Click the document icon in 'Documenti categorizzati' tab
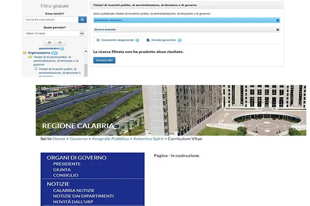This screenshot has height=206, width=310. tap(98, 40)
